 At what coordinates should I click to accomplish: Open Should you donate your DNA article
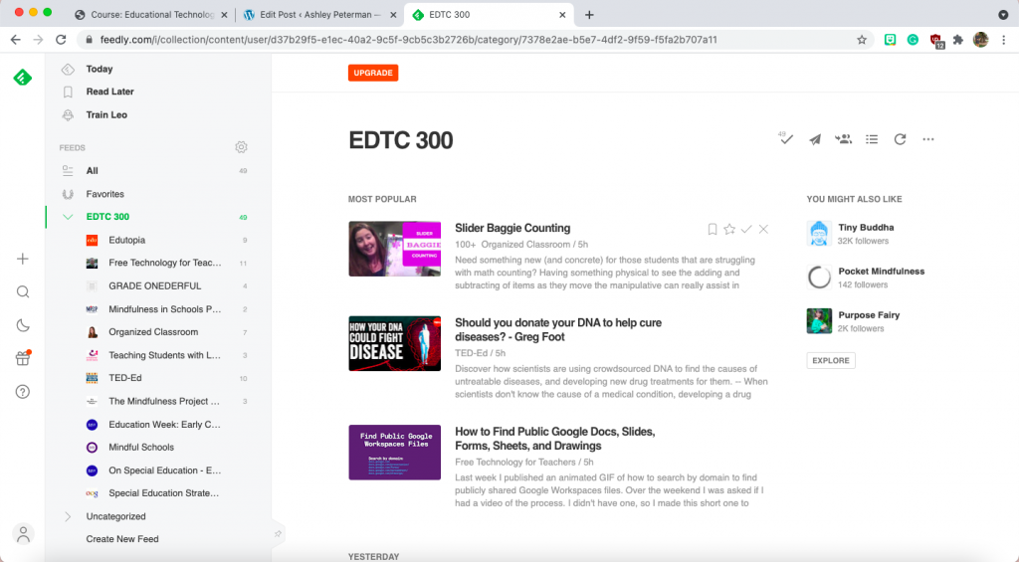pos(557,330)
